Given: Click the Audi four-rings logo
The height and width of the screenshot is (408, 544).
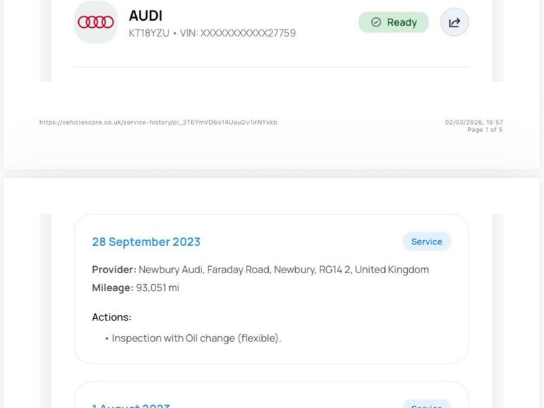Looking at the screenshot, I should [96, 22].
